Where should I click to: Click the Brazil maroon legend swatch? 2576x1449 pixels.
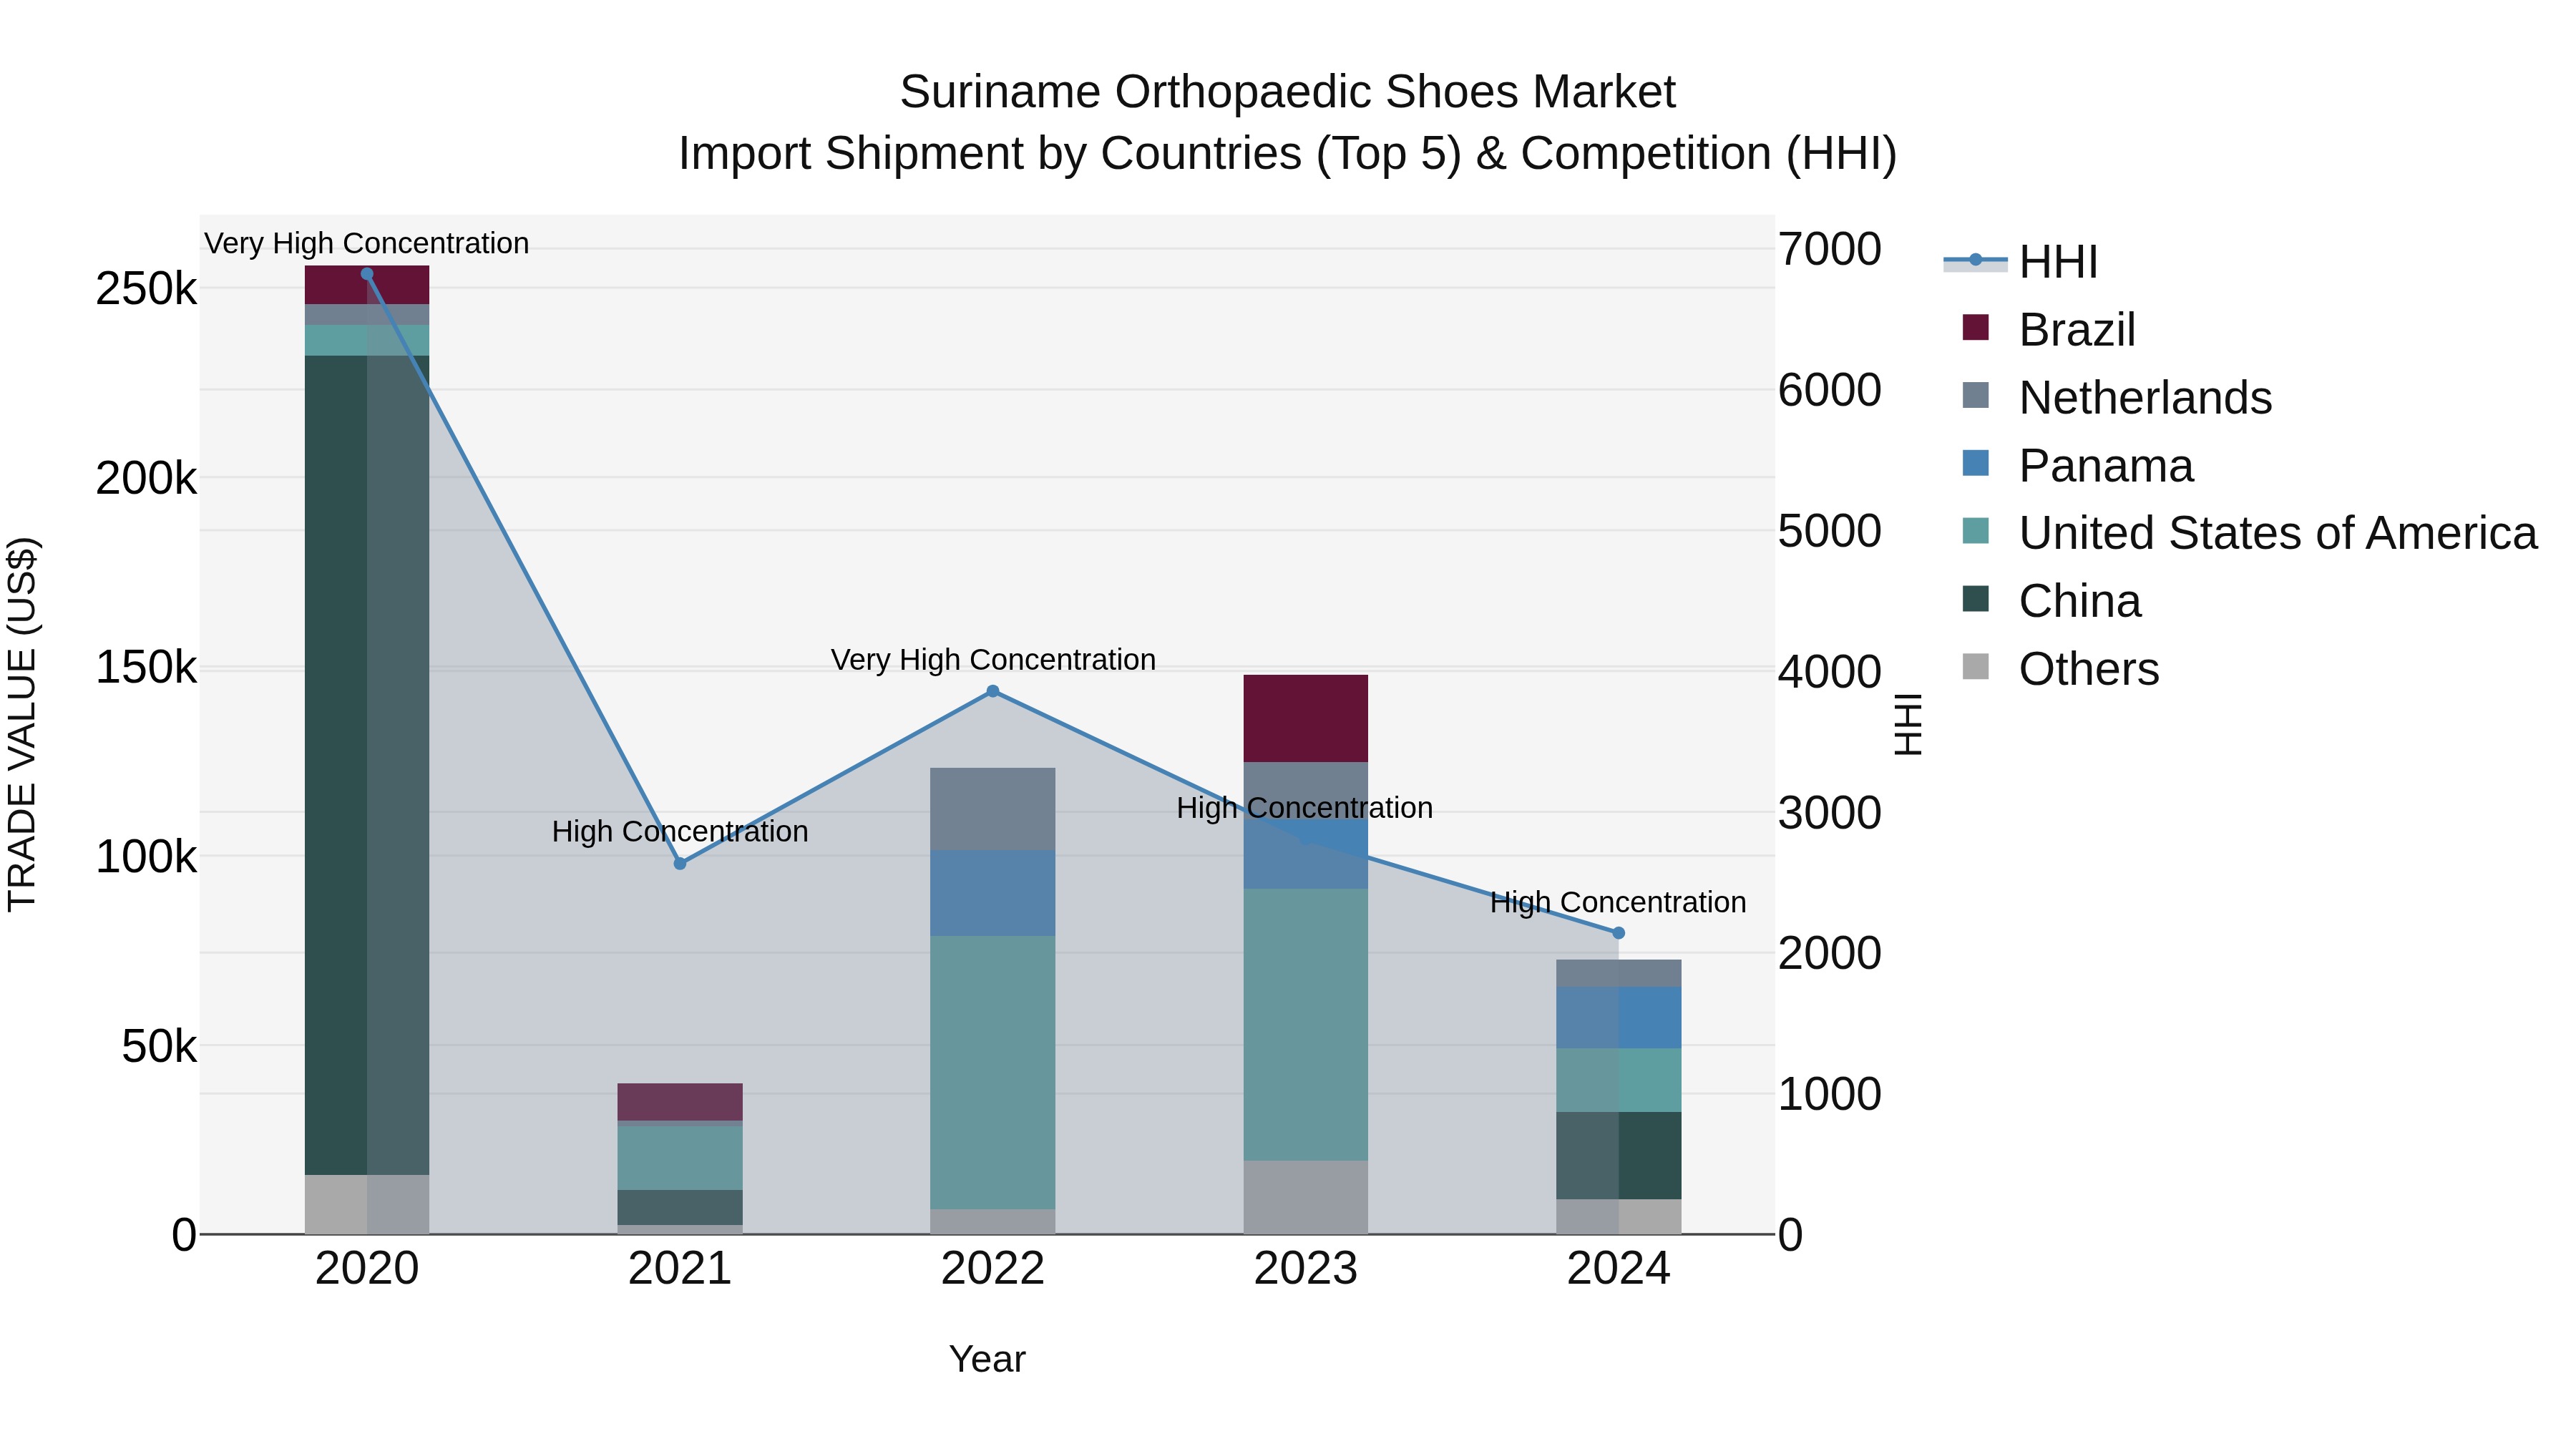click(1976, 327)
